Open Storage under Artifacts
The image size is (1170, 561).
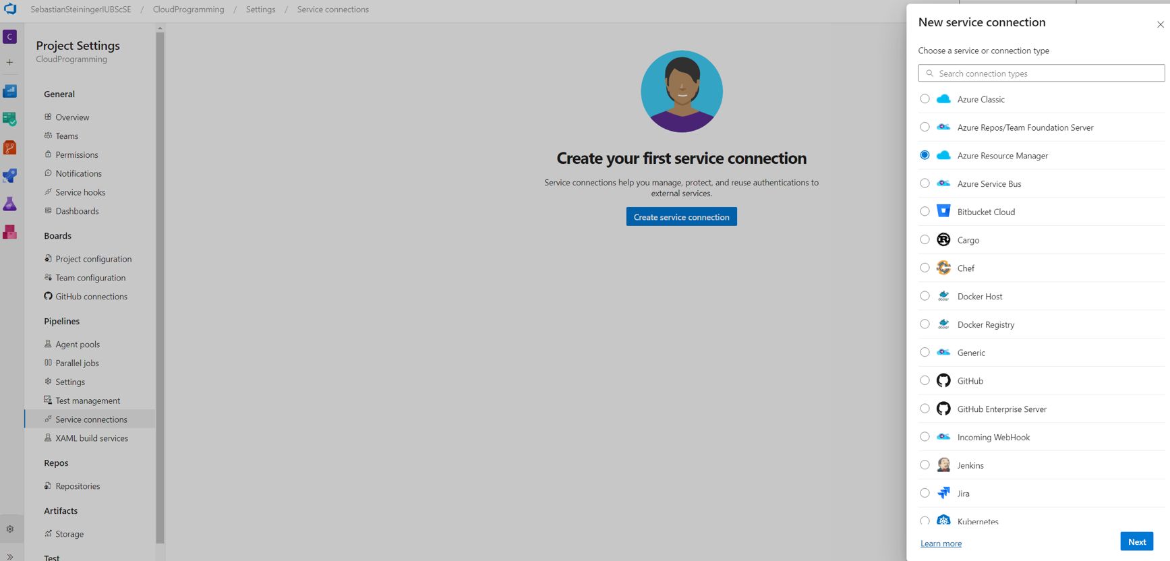(69, 534)
